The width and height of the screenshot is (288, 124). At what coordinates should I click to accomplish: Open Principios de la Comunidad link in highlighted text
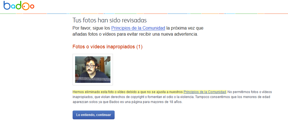pos(205,92)
